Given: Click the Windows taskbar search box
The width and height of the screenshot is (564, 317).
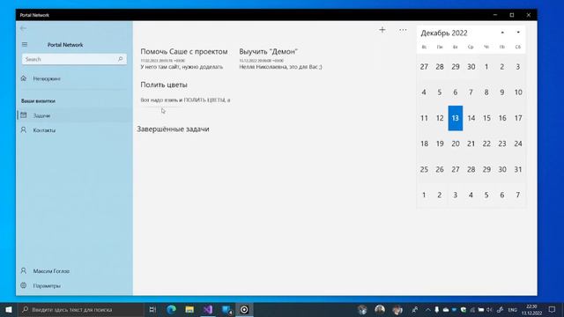Looking at the screenshot, I should click(x=81, y=309).
